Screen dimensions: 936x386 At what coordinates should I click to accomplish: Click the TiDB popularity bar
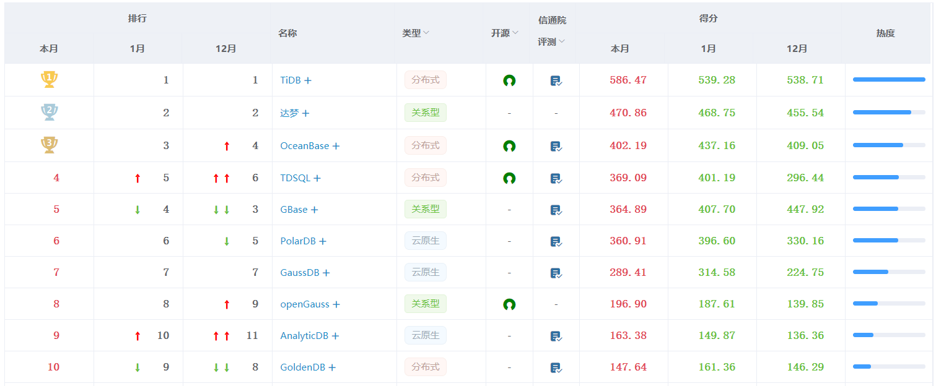tap(888, 80)
